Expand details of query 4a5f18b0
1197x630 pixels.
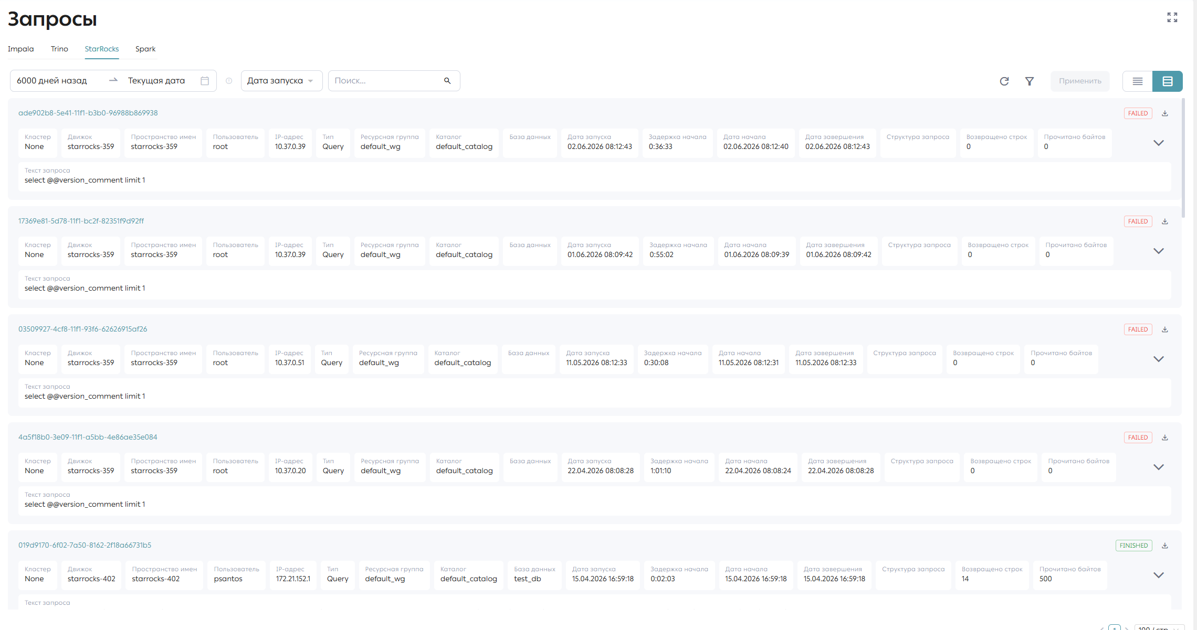(1159, 467)
